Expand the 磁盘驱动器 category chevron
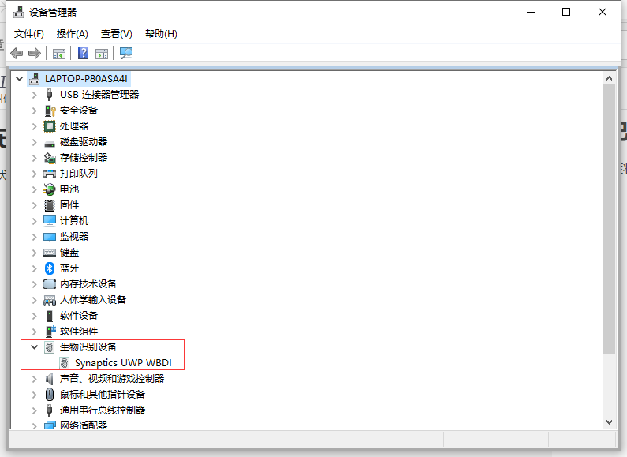The image size is (627, 457). pos(35,142)
